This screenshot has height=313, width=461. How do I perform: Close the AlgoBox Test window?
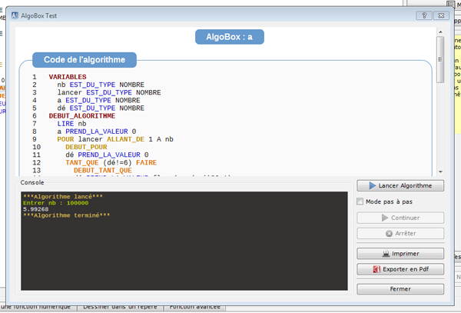tap(441, 15)
